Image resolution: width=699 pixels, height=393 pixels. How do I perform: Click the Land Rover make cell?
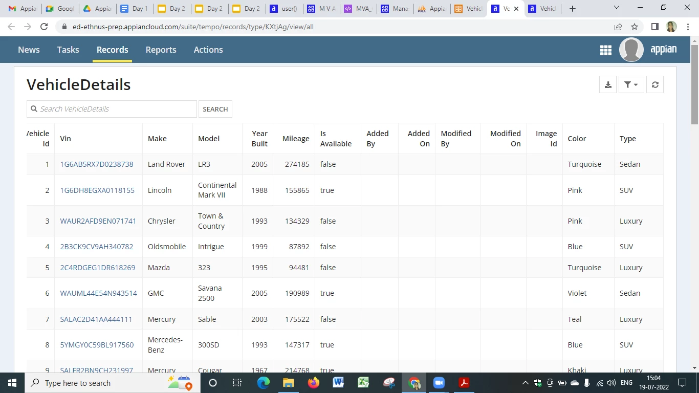tap(166, 164)
